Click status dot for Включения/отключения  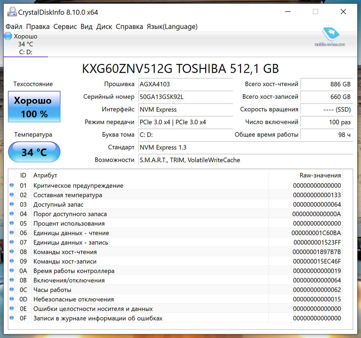[12, 280]
